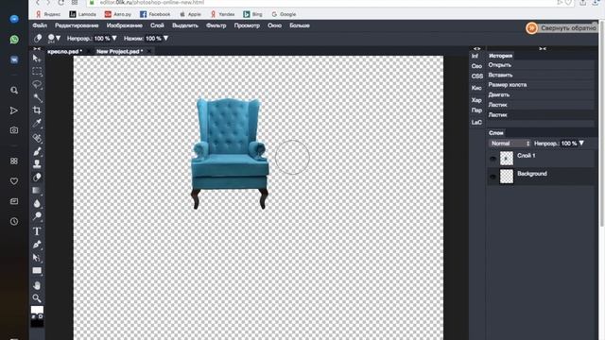This screenshot has height=340, width=605.
Task: Select the Gradient tool
Action: (37, 191)
